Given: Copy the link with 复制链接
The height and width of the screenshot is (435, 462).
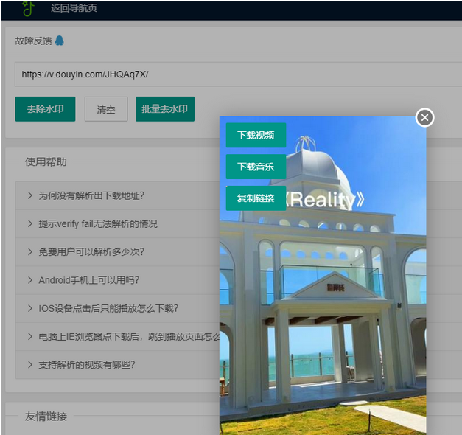Looking at the screenshot, I should (x=256, y=198).
